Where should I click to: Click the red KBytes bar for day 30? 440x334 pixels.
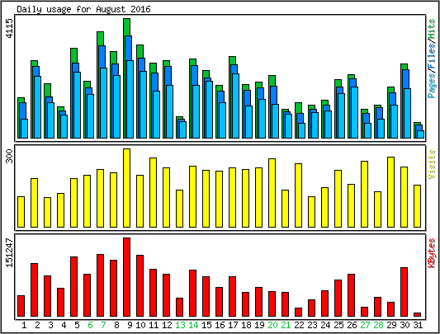[404, 292]
